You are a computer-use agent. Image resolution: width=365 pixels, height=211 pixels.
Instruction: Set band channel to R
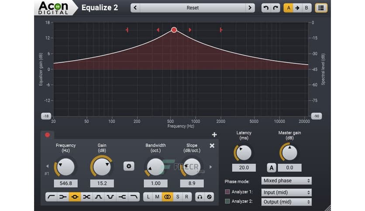click(187, 197)
